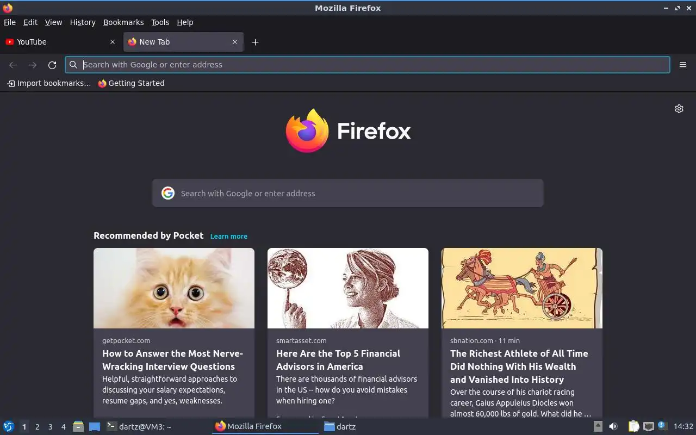Viewport: 696px width, 435px height.
Task: Open the History menu
Action: coord(83,22)
